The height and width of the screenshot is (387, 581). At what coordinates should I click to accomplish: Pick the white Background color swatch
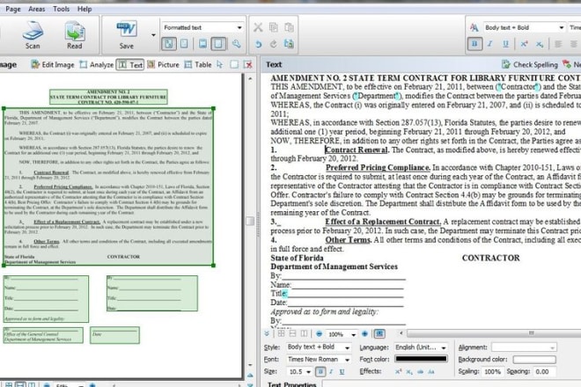click(534, 360)
